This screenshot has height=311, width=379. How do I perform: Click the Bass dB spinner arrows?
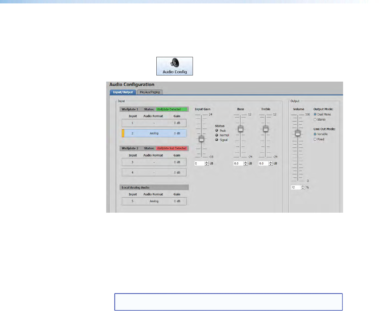tap(246, 164)
